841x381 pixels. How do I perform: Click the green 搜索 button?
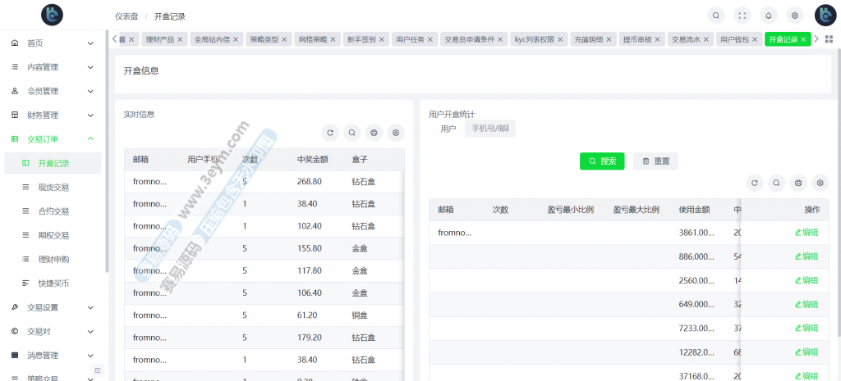(602, 161)
